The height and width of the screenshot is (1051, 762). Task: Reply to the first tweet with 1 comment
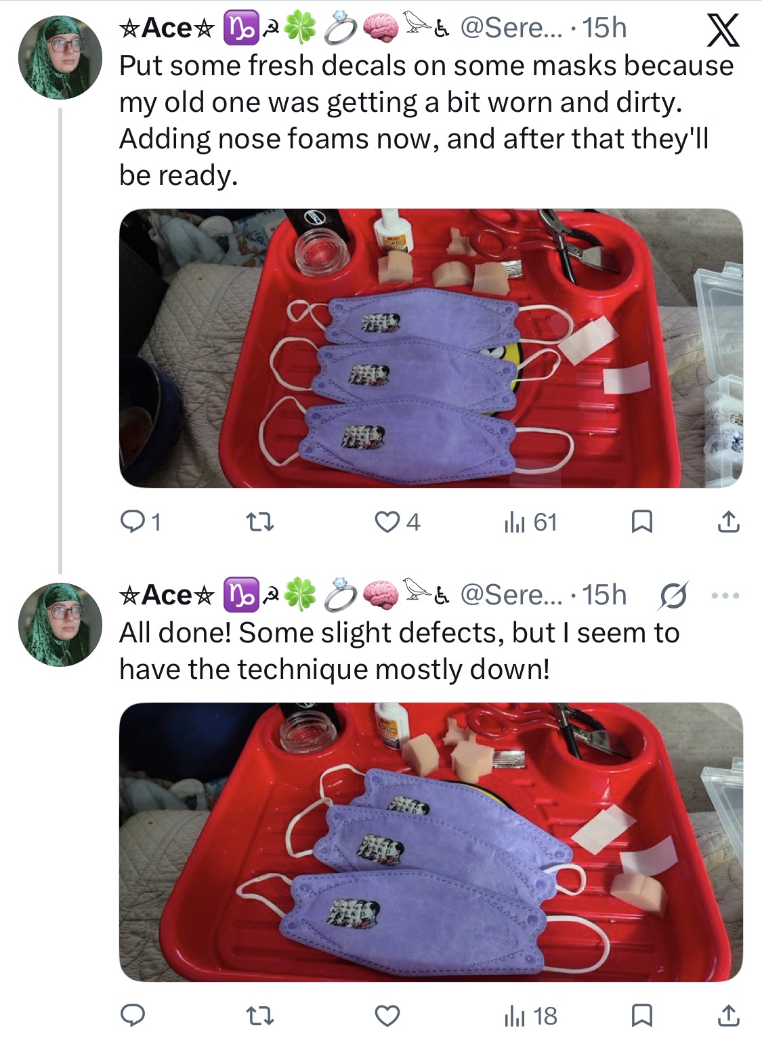(x=140, y=522)
